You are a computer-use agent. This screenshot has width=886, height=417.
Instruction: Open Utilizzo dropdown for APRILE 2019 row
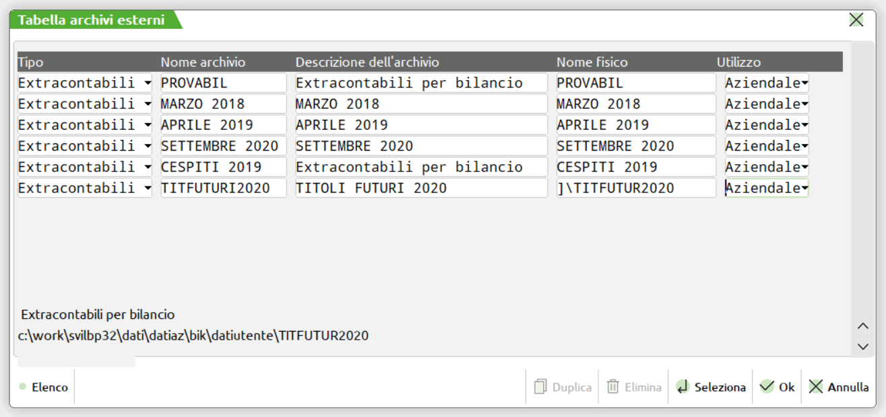tap(804, 125)
